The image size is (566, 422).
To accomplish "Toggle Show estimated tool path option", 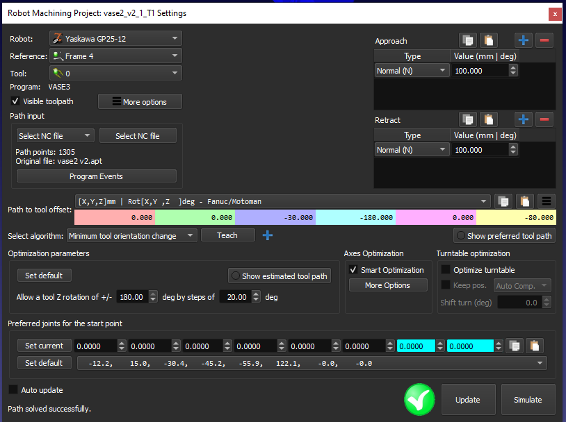I will (279, 276).
